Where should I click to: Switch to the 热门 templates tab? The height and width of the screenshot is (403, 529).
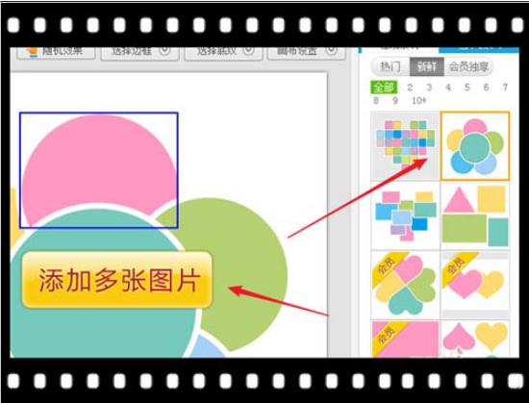[390, 66]
